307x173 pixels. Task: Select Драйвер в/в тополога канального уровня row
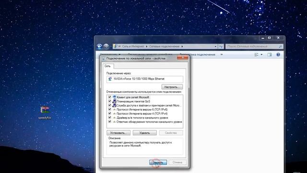click(x=145, y=118)
